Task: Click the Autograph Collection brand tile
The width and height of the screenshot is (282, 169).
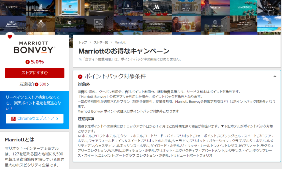Action: [x=99, y=8]
